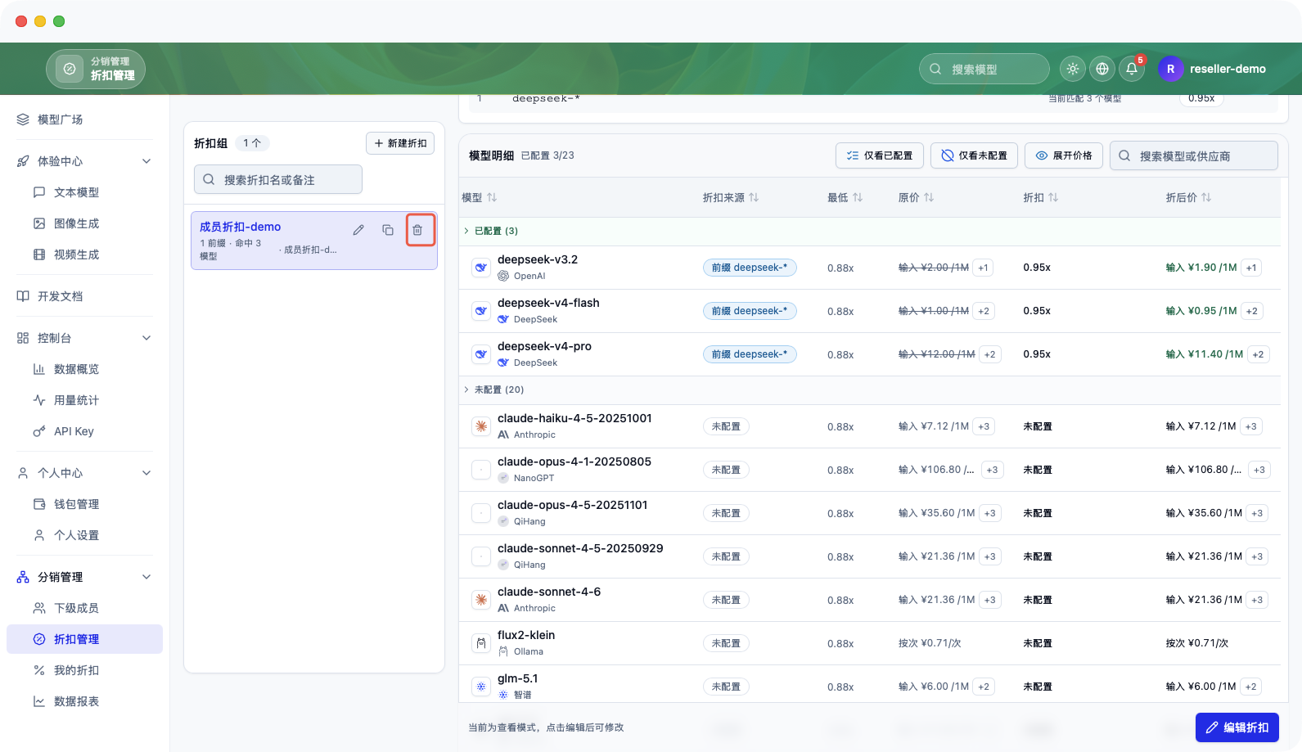Viewport: 1302px width, 752px height.
Task: Focus the 搜索模型 header search box
Action: pos(984,69)
